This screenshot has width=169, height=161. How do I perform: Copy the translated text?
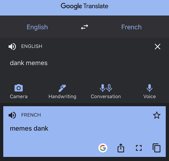click(156, 148)
